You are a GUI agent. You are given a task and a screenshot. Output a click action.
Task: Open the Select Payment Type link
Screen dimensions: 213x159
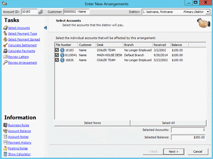pyautogui.click(x=23, y=34)
